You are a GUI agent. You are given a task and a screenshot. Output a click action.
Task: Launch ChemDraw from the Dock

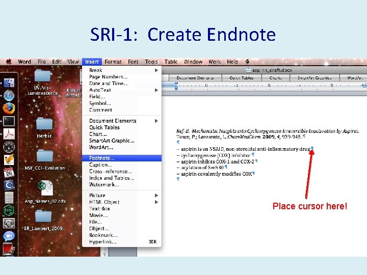(x=9, y=210)
